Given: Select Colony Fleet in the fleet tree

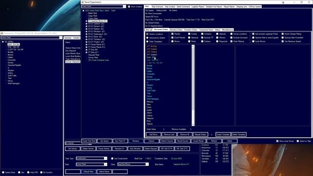Looking at the screenshot, I should 93,19.
